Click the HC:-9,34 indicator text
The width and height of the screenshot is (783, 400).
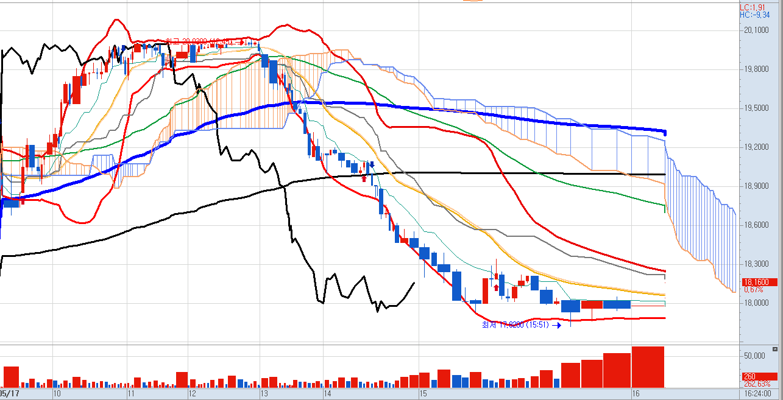[754, 15]
